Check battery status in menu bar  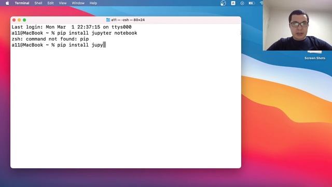251,3
